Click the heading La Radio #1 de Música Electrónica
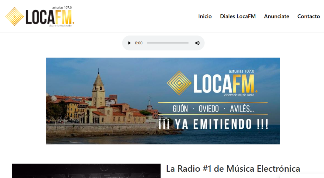 click(233, 168)
